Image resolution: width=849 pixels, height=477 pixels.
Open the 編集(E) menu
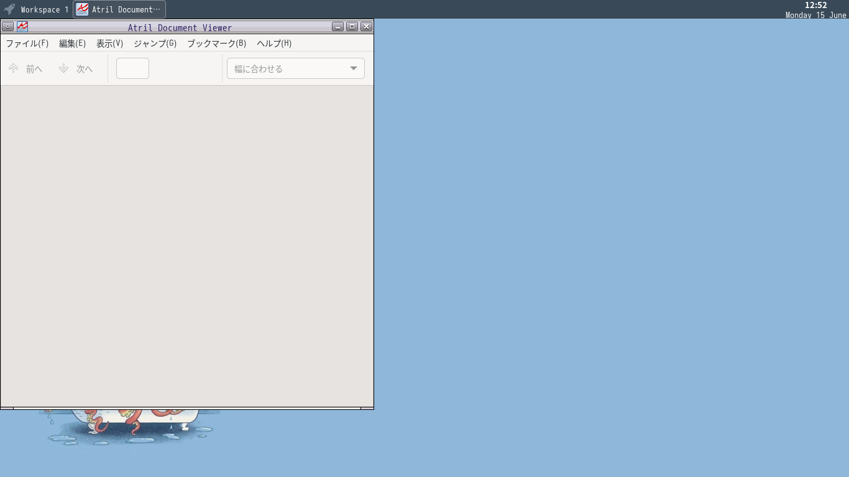coord(72,43)
